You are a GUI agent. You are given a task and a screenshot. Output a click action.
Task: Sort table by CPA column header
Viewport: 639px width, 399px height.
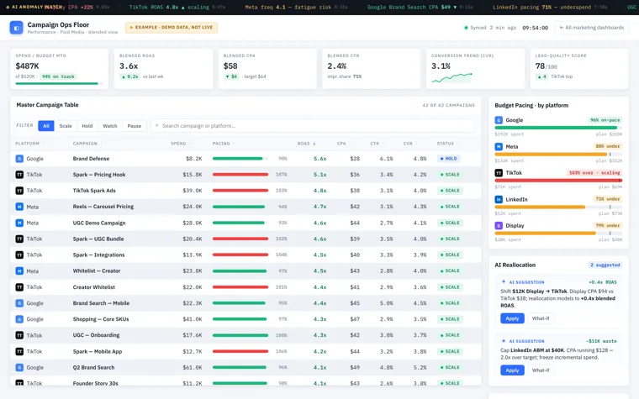pos(343,144)
